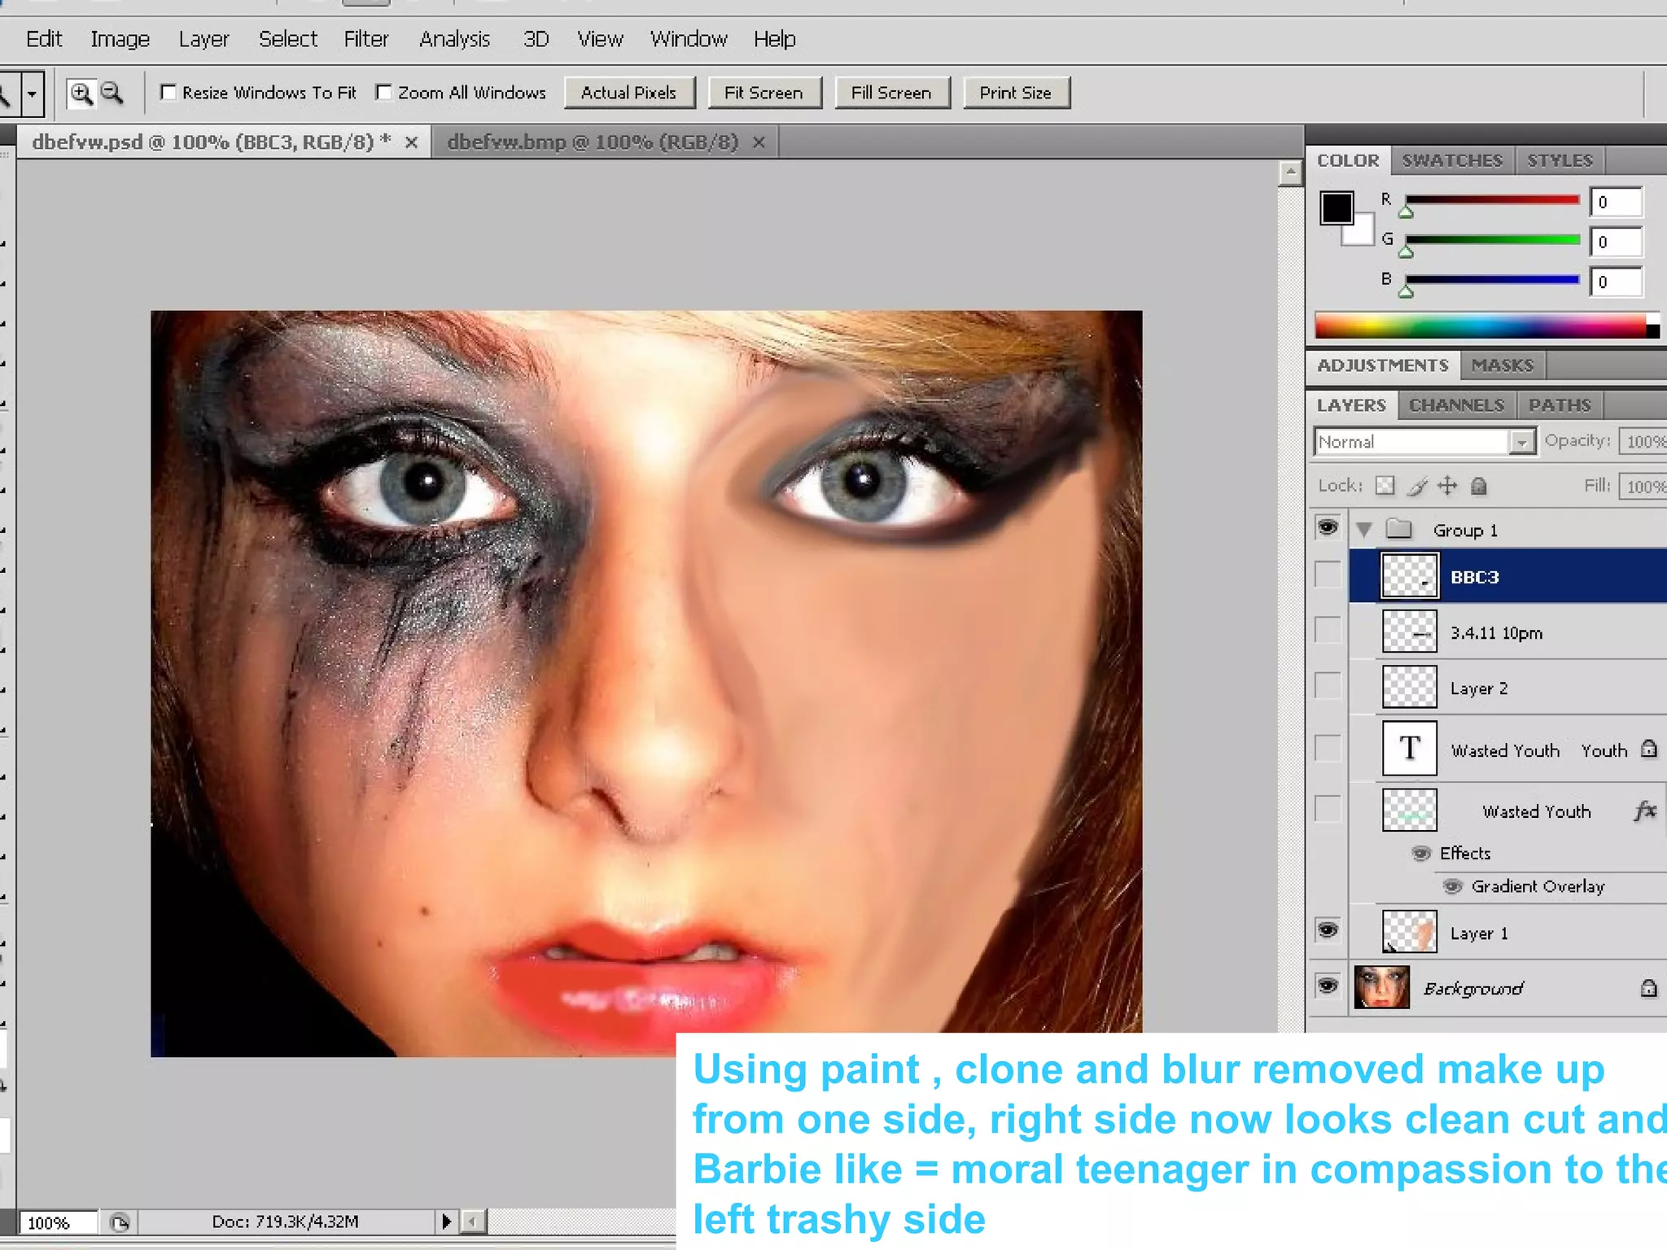Toggle Lock all padlock icon
This screenshot has width=1667, height=1250.
(1479, 486)
